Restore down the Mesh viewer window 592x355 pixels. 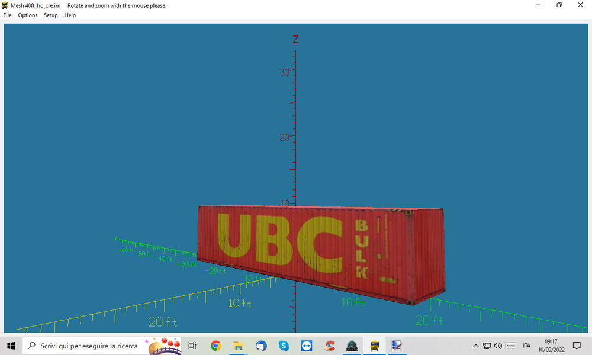point(559,5)
